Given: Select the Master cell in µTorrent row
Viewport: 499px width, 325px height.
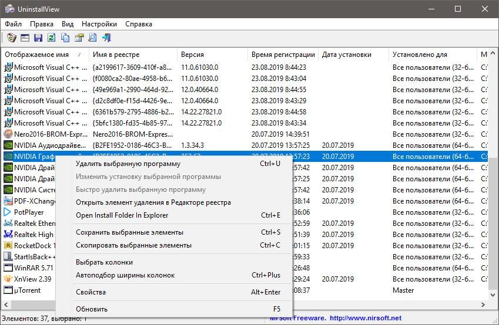Looking at the screenshot, I should pyautogui.click(x=403, y=290).
